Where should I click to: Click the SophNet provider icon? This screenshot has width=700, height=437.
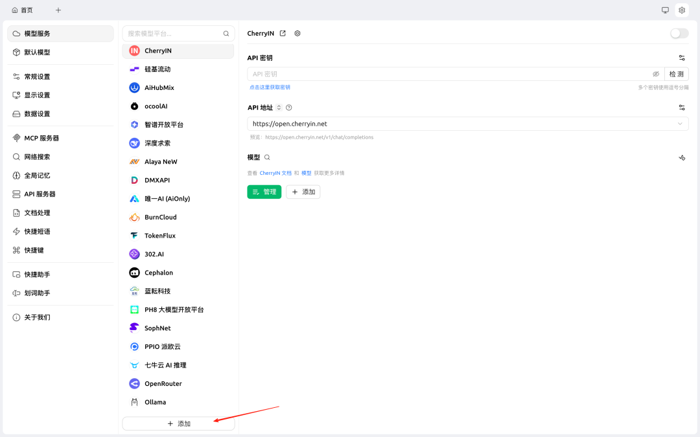[x=134, y=328]
